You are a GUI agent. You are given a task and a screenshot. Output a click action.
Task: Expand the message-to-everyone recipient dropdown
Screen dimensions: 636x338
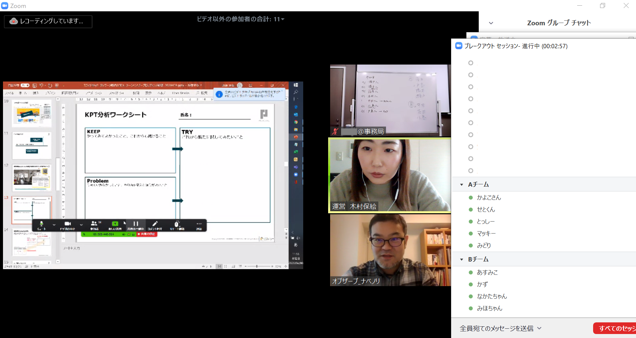[x=539, y=328]
